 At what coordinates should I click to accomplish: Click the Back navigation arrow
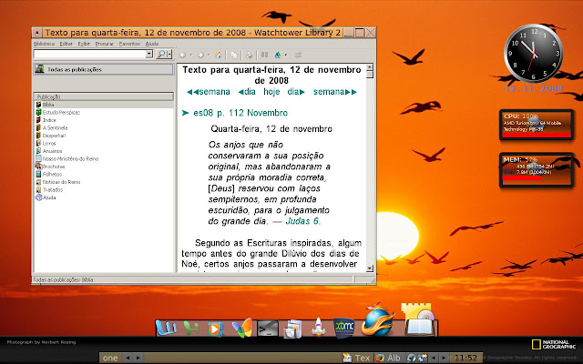[x=182, y=55]
